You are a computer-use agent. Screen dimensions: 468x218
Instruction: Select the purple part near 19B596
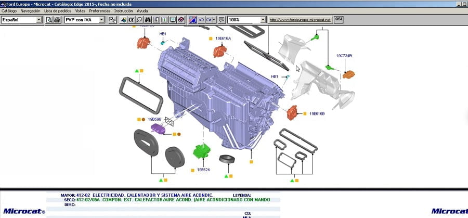pos(158,129)
